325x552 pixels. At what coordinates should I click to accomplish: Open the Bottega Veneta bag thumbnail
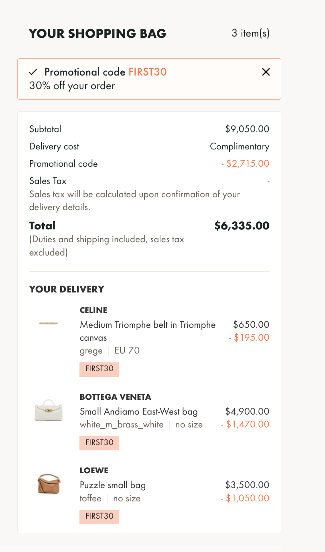click(49, 410)
